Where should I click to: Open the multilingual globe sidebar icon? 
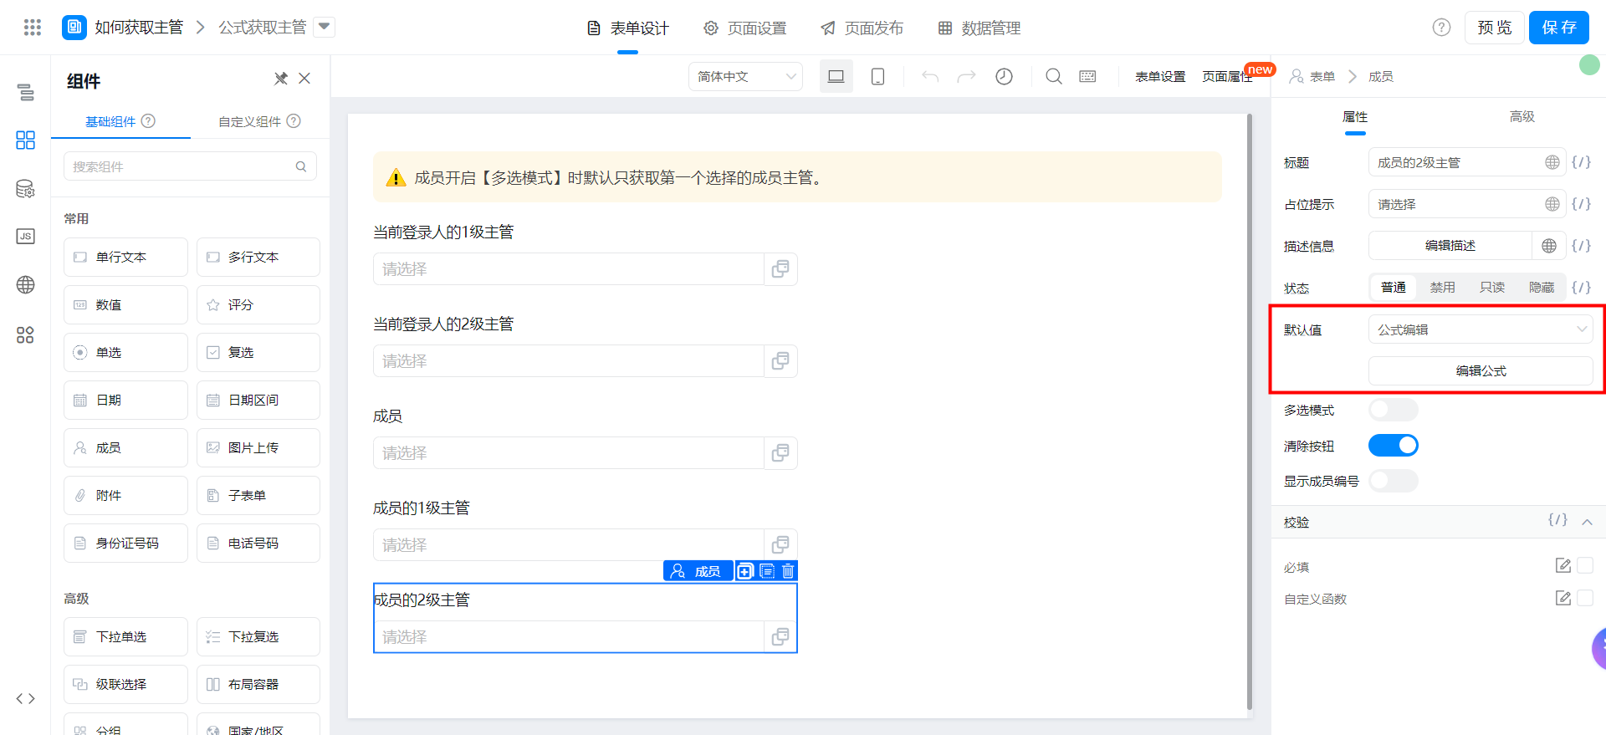pyautogui.click(x=26, y=285)
